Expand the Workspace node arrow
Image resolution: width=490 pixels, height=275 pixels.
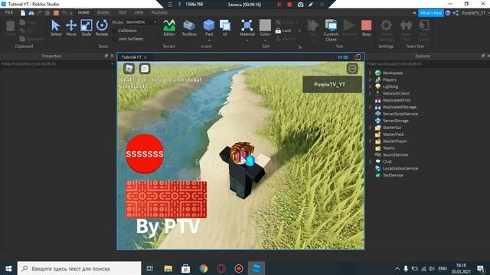tap(371, 73)
